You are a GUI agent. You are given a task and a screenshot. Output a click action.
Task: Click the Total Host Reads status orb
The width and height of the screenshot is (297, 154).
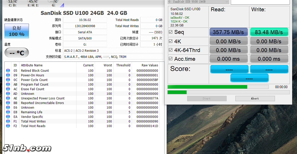pyautogui.click(x=8, y=126)
